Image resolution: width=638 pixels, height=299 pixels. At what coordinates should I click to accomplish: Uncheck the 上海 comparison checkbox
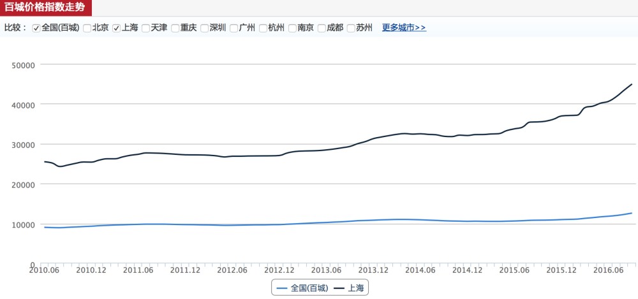tap(117, 28)
